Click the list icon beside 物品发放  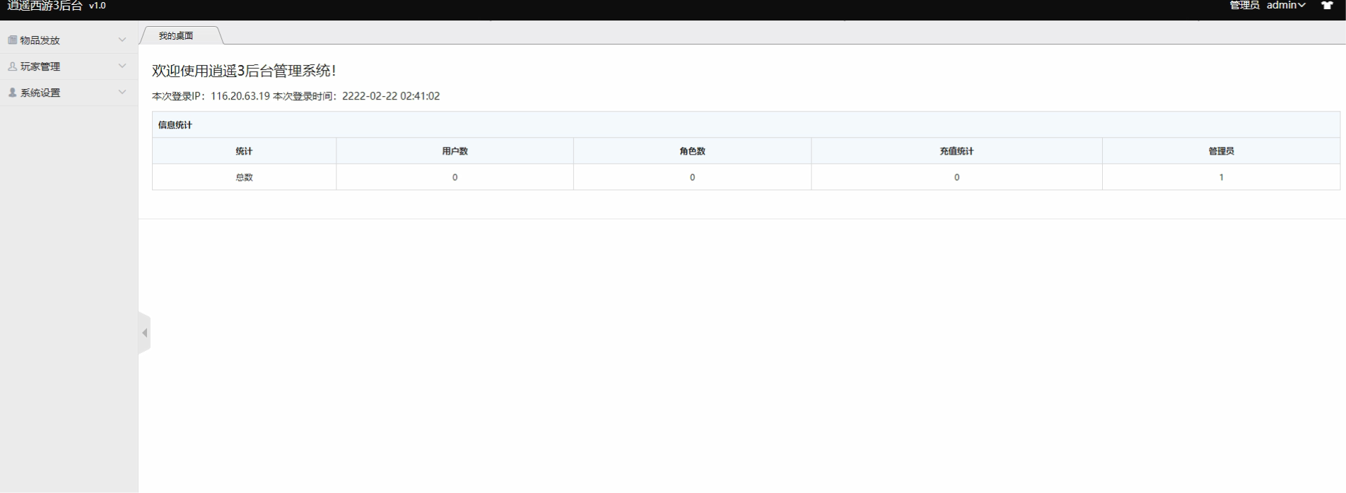pos(12,40)
